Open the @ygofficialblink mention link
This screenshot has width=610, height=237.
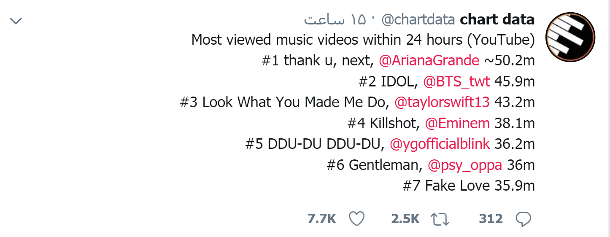440,144
